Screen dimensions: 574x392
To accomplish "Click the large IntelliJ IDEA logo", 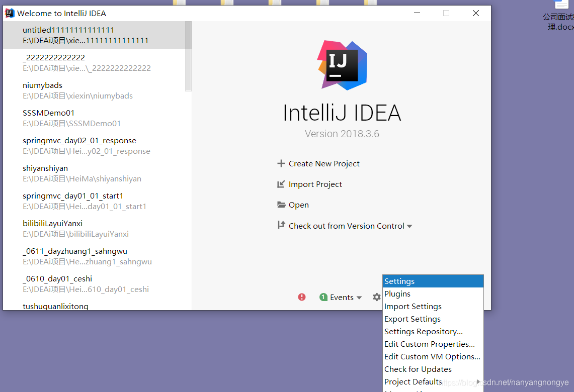I will pos(342,65).
